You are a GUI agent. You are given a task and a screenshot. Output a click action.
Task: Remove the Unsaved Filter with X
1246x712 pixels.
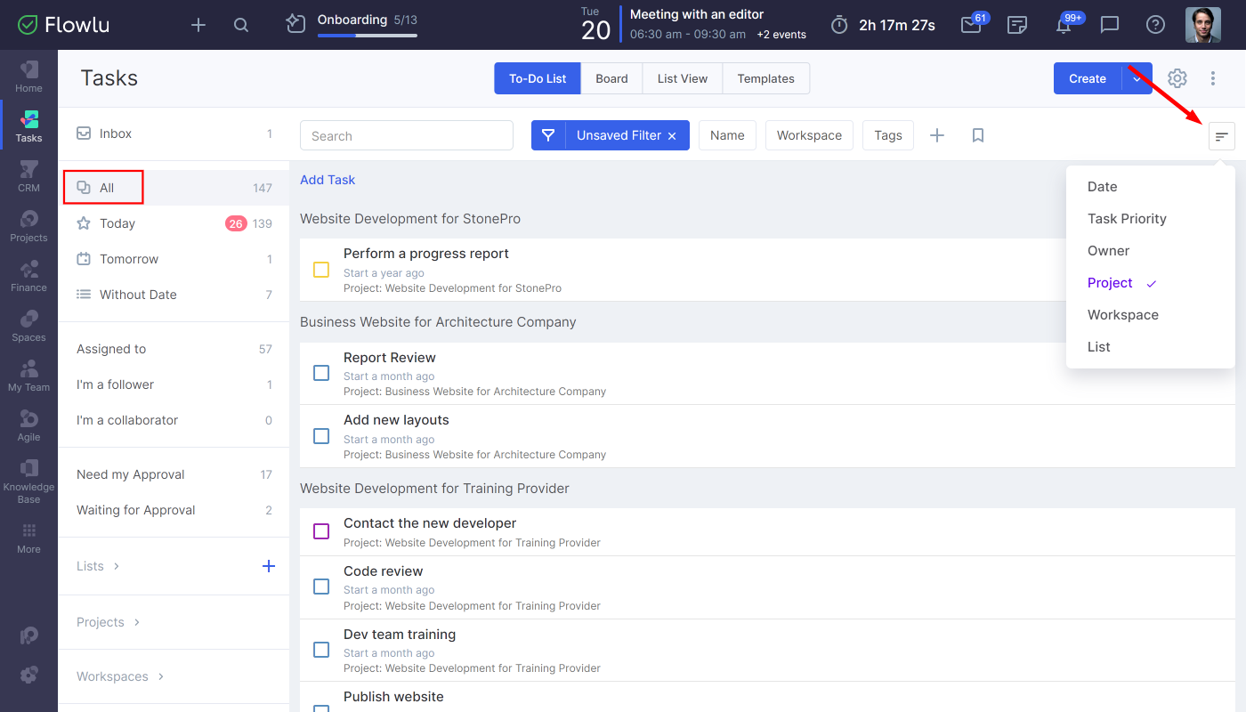click(672, 135)
